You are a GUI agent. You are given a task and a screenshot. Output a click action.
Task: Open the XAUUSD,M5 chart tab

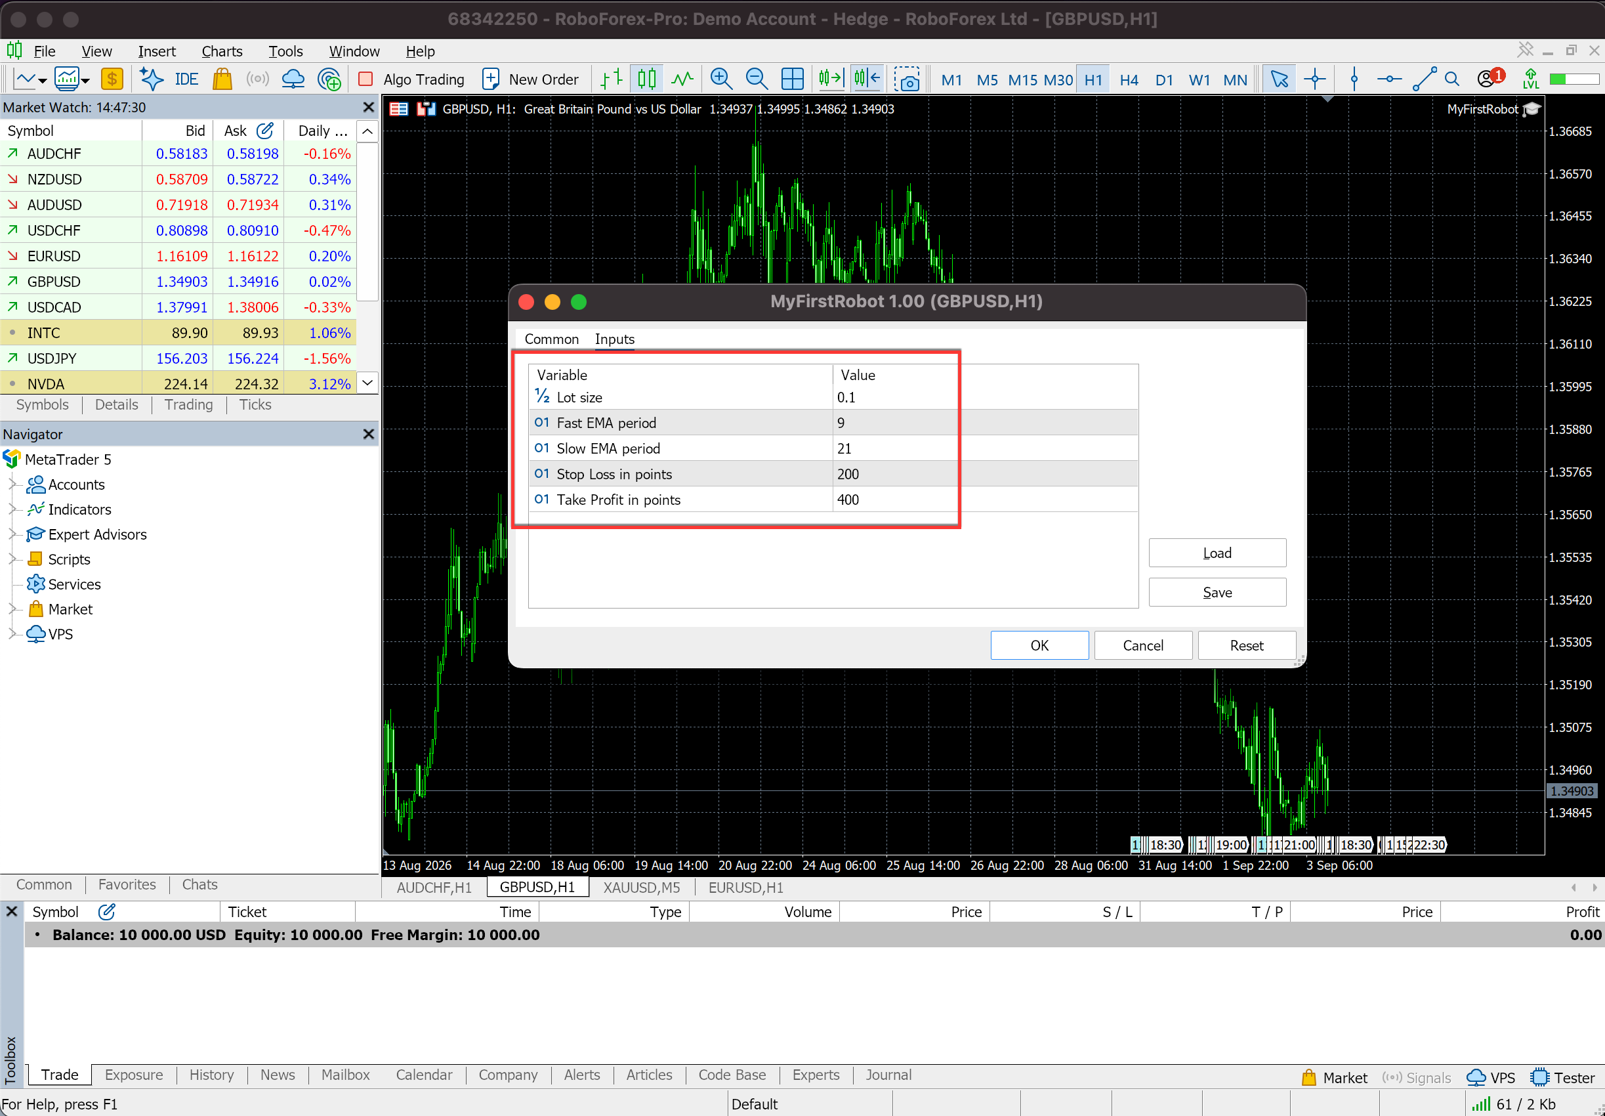click(642, 888)
